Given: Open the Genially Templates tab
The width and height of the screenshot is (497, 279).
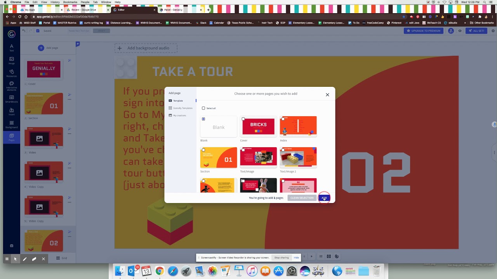Looking at the screenshot, I should [x=181, y=108].
